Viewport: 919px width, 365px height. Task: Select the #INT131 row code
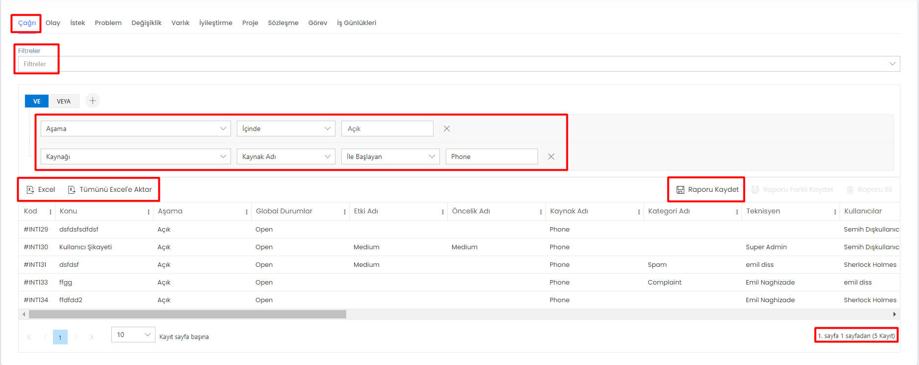[x=35, y=264]
